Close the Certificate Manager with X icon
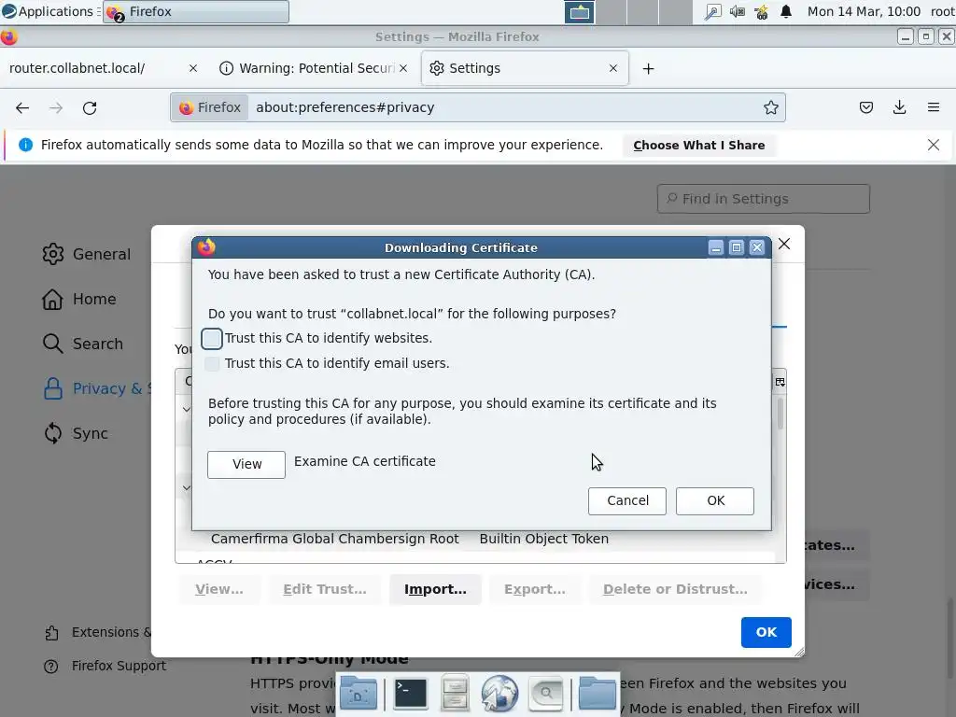This screenshot has height=717, width=956. tap(784, 244)
